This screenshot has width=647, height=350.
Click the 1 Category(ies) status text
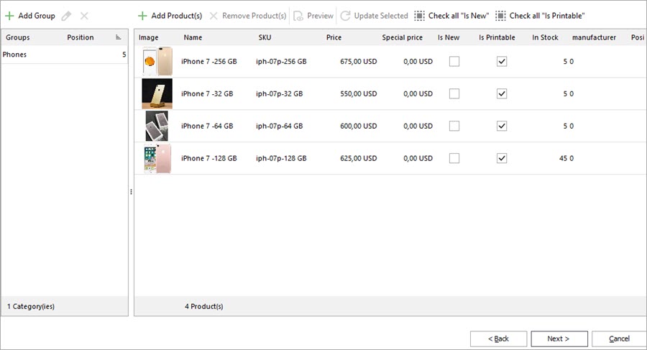coord(30,306)
